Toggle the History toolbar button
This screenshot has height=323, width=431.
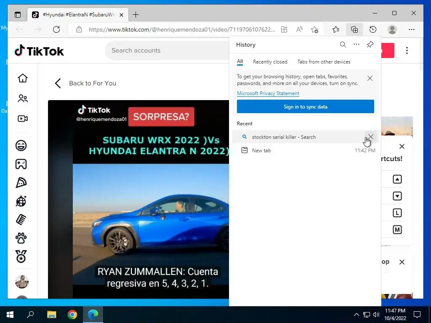tap(373, 29)
